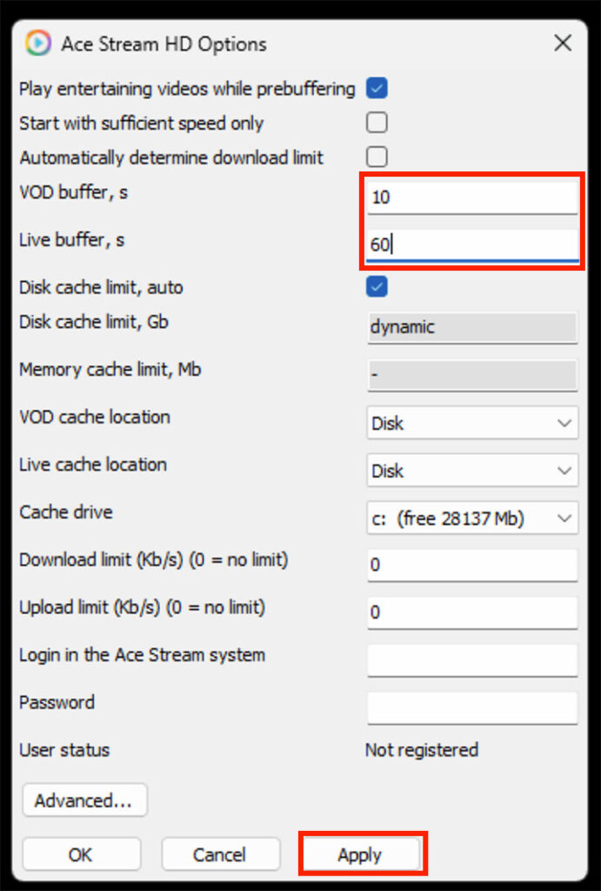Image resolution: width=601 pixels, height=891 pixels.
Task: Uncheck Disk cache limit auto
Action: tap(377, 286)
